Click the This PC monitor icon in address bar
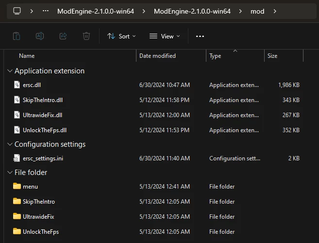 coord(17,11)
